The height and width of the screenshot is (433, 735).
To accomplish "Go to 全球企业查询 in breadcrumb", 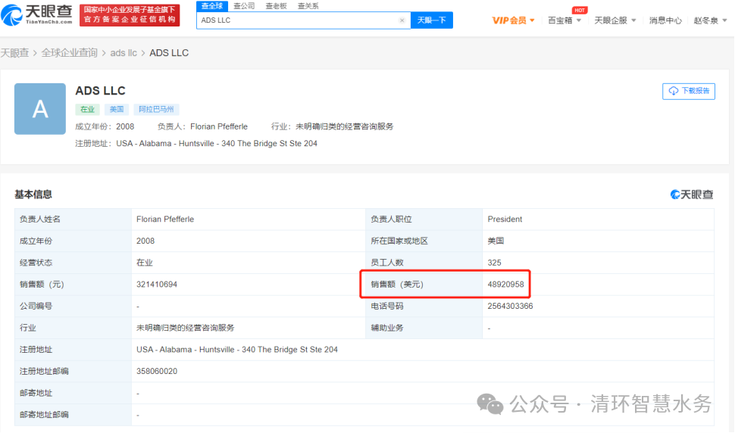I will tap(69, 53).
